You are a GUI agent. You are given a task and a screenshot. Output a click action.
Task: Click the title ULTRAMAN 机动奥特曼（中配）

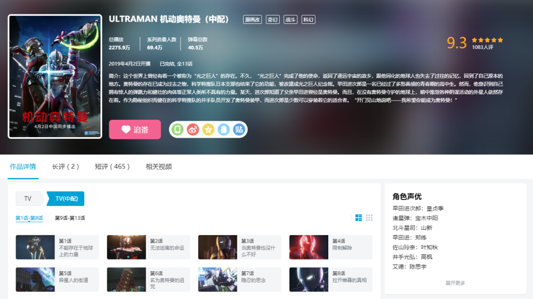[169, 19]
